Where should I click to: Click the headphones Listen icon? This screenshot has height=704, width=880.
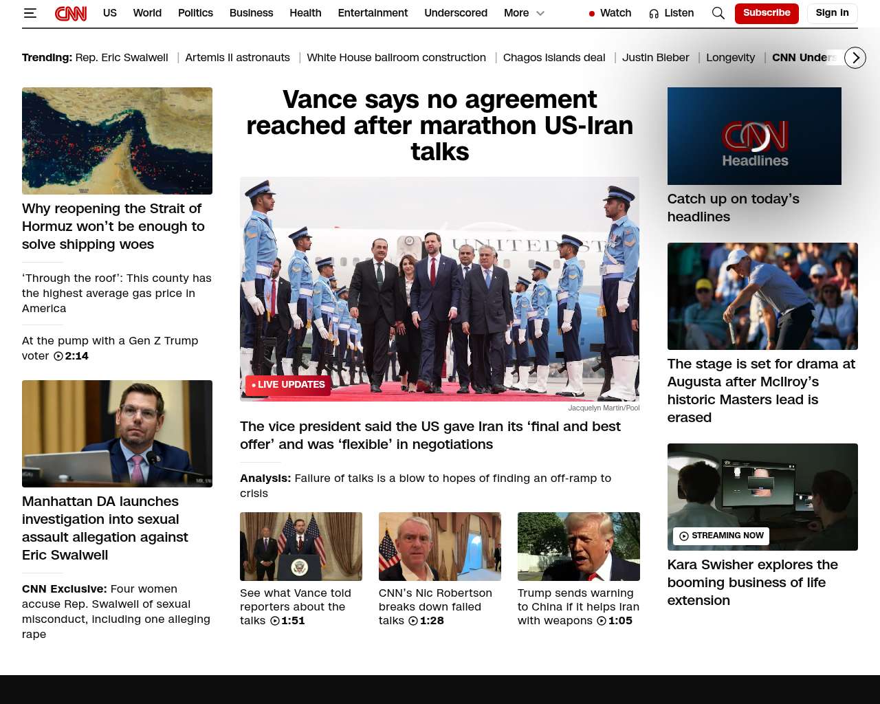(654, 14)
